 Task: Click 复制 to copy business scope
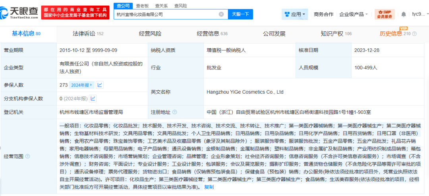pos(209,187)
